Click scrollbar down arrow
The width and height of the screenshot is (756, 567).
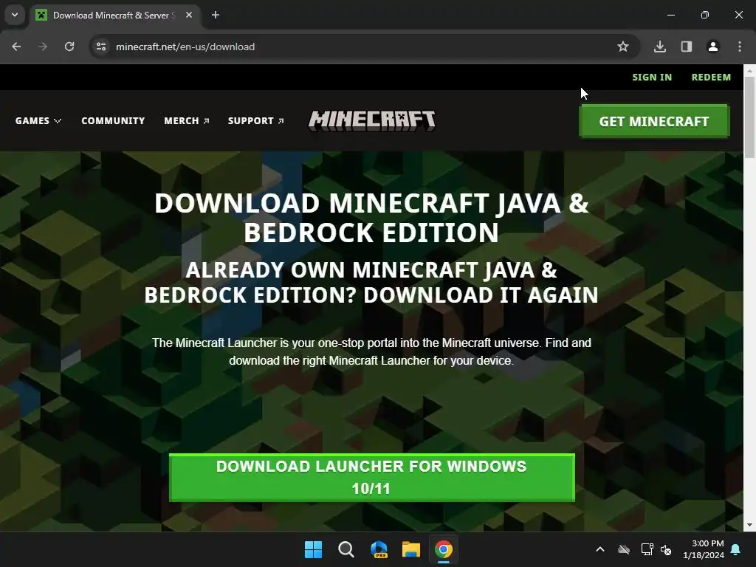[x=749, y=525]
